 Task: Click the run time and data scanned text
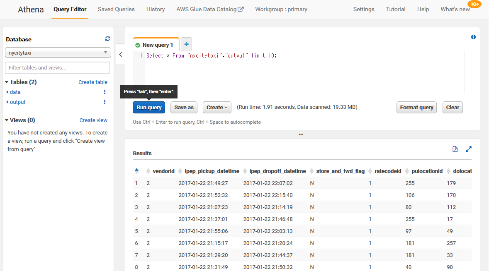(297, 107)
